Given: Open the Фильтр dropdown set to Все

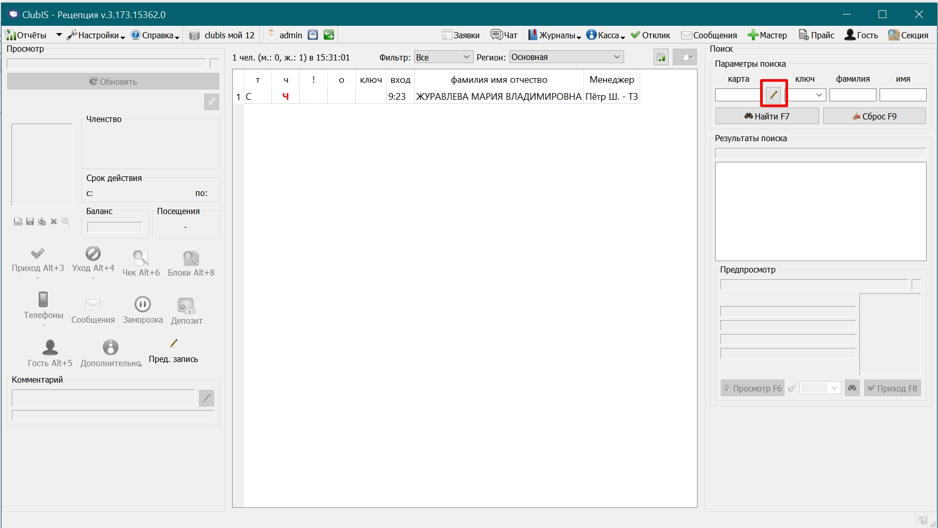Looking at the screenshot, I should (x=443, y=57).
